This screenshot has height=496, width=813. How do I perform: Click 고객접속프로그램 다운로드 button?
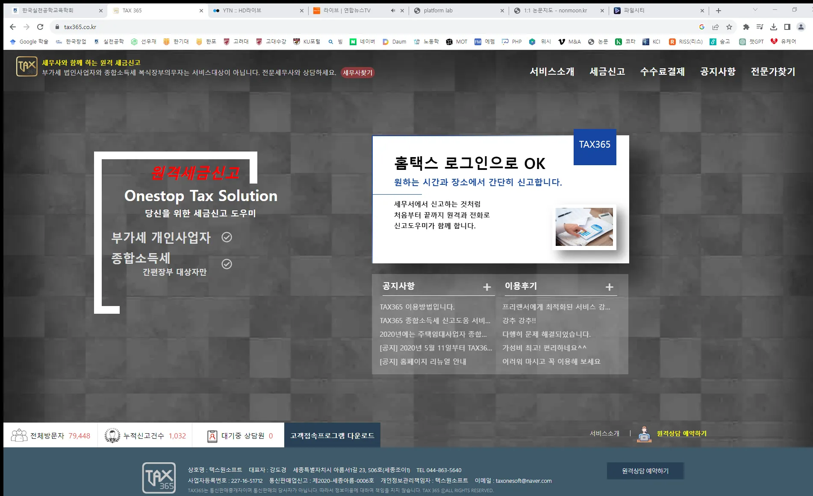(x=332, y=435)
